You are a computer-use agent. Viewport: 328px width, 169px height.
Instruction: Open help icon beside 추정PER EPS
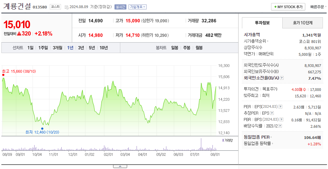(272, 113)
